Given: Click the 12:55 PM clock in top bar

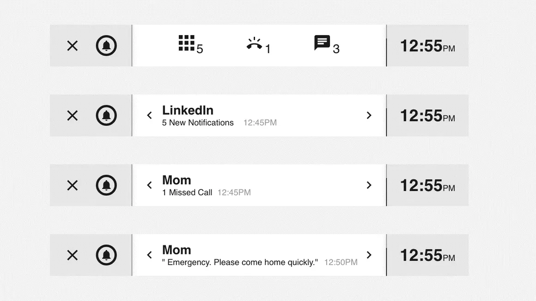Looking at the screenshot, I should coord(427,46).
